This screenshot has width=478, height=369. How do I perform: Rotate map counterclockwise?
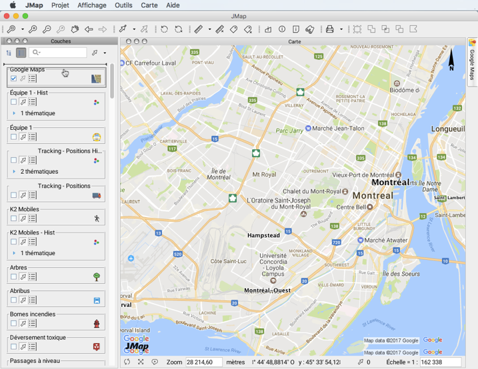coord(164,29)
